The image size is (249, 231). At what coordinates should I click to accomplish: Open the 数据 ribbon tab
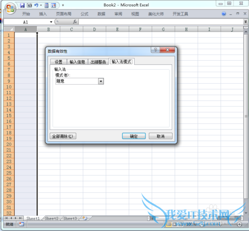point(101,14)
